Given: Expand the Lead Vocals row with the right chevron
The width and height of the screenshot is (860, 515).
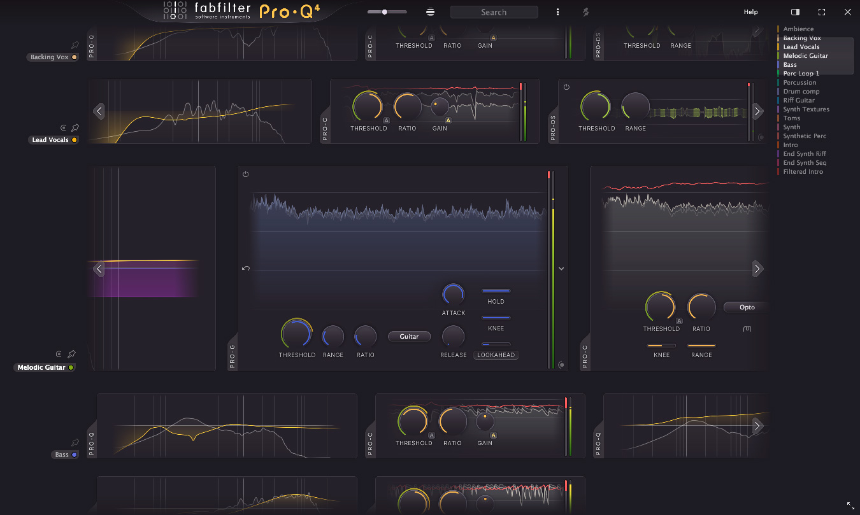Looking at the screenshot, I should (758, 111).
